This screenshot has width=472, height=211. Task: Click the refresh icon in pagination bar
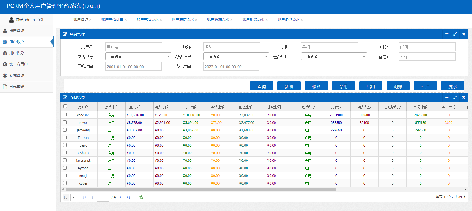coord(141,197)
